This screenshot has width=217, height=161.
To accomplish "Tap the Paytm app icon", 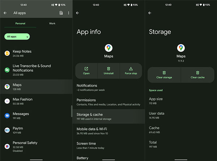I will coord(7,130).
